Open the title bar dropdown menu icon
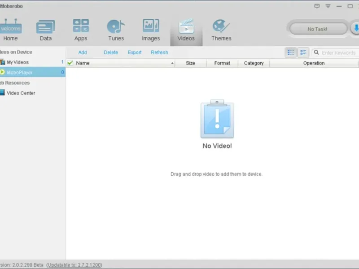359x269 pixels. [x=328, y=6]
